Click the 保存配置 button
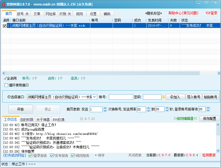 pos(209,119)
